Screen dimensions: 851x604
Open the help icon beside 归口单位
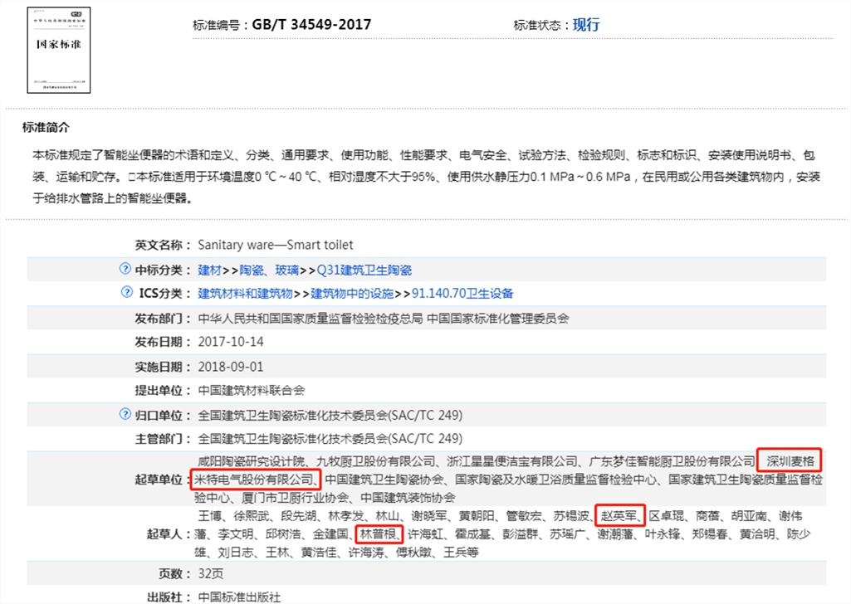125,414
